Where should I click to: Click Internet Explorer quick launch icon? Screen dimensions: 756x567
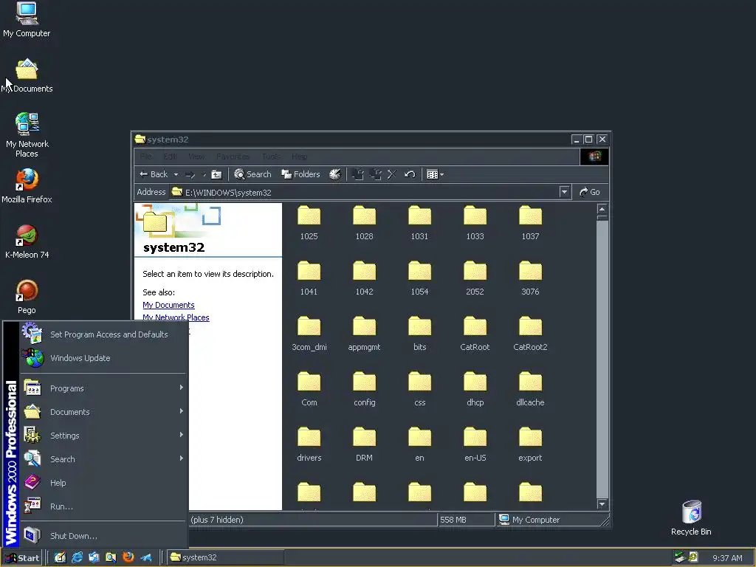[x=77, y=558]
